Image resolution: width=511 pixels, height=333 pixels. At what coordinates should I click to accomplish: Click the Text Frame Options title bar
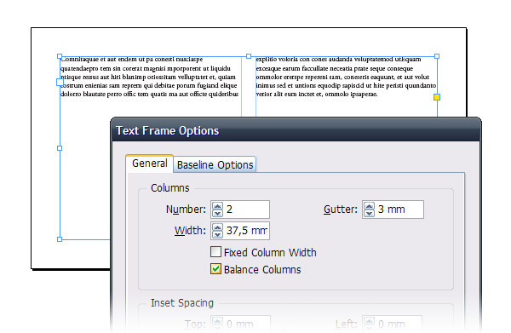296,130
